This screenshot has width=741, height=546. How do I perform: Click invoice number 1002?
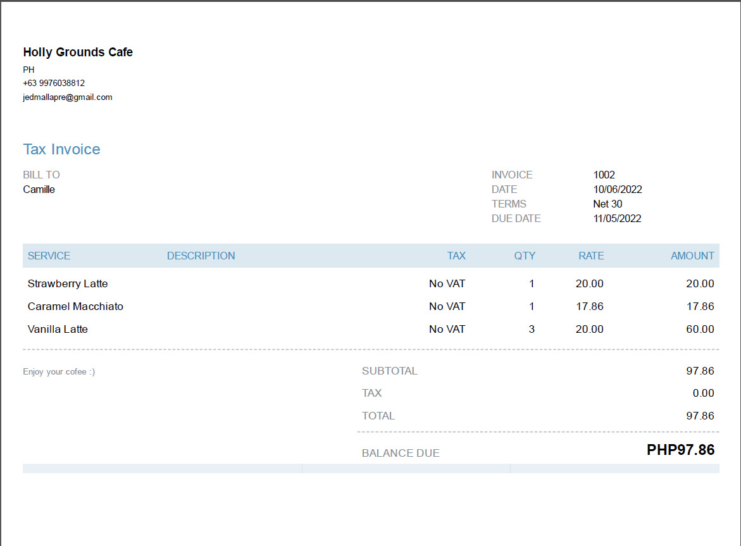(604, 175)
